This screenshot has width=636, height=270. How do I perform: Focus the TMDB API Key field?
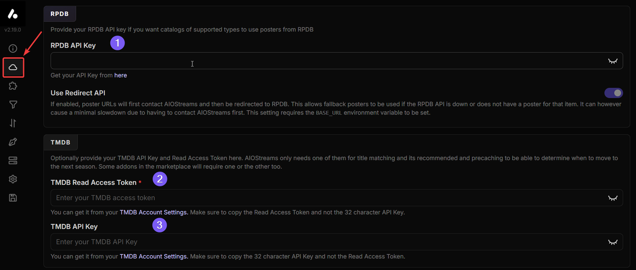pyautogui.click(x=337, y=242)
